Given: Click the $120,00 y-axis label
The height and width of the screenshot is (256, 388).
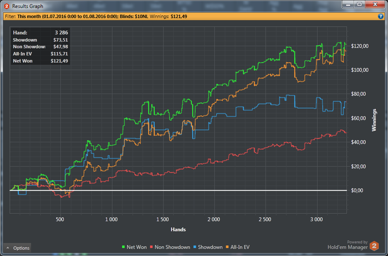Looking at the screenshot, I should (360, 46).
